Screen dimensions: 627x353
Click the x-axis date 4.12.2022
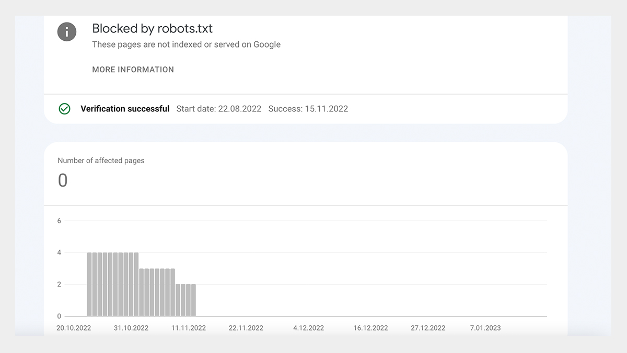tap(309, 328)
